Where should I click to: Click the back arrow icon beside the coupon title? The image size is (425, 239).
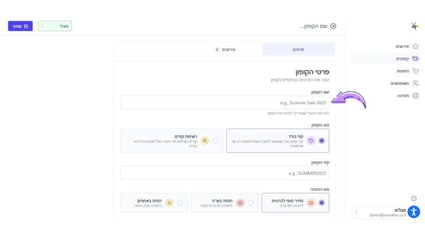(x=333, y=26)
